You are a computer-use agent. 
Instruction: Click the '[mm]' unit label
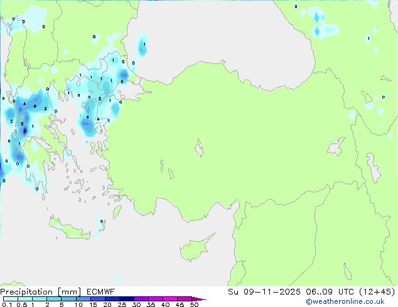click(70, 292)
